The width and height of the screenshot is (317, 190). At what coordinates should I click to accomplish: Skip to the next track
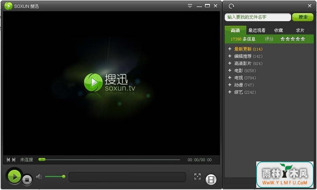click(14, 160)
